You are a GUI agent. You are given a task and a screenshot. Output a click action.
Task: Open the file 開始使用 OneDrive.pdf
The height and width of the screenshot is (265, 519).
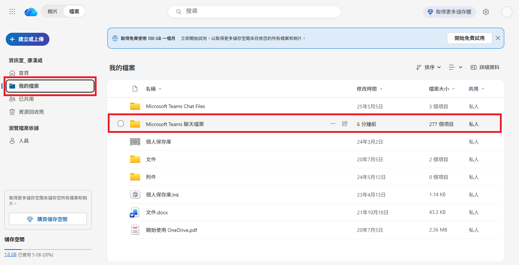pos(172,230)
